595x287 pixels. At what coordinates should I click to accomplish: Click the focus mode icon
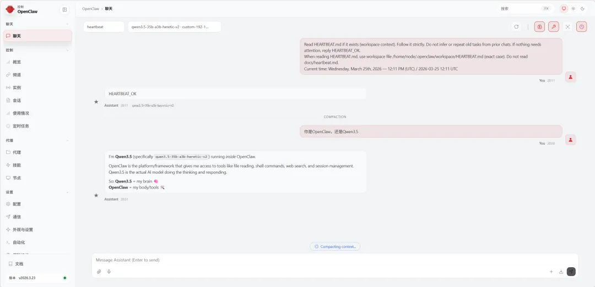tap(567, 26)
